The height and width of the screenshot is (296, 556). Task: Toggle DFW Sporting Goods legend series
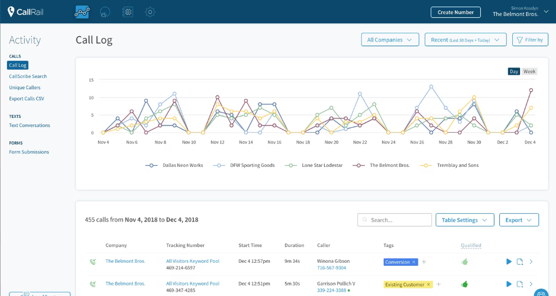click(244, 165)
